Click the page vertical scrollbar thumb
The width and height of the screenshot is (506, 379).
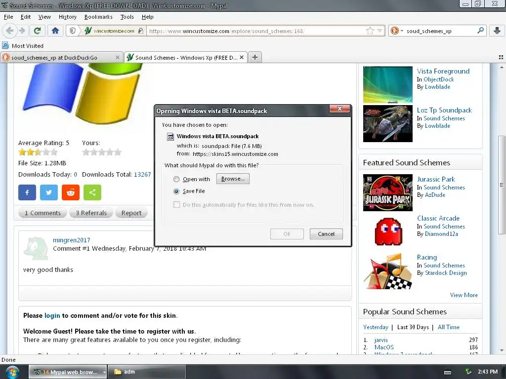point(501,185)
